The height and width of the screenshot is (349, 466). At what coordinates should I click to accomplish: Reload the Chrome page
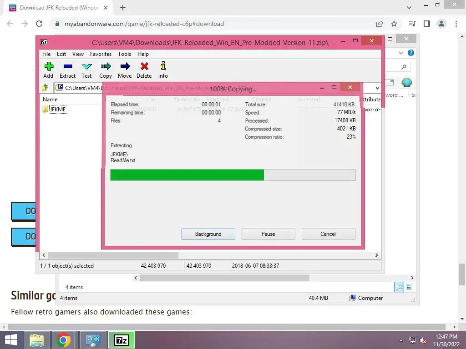coord(39,24)
